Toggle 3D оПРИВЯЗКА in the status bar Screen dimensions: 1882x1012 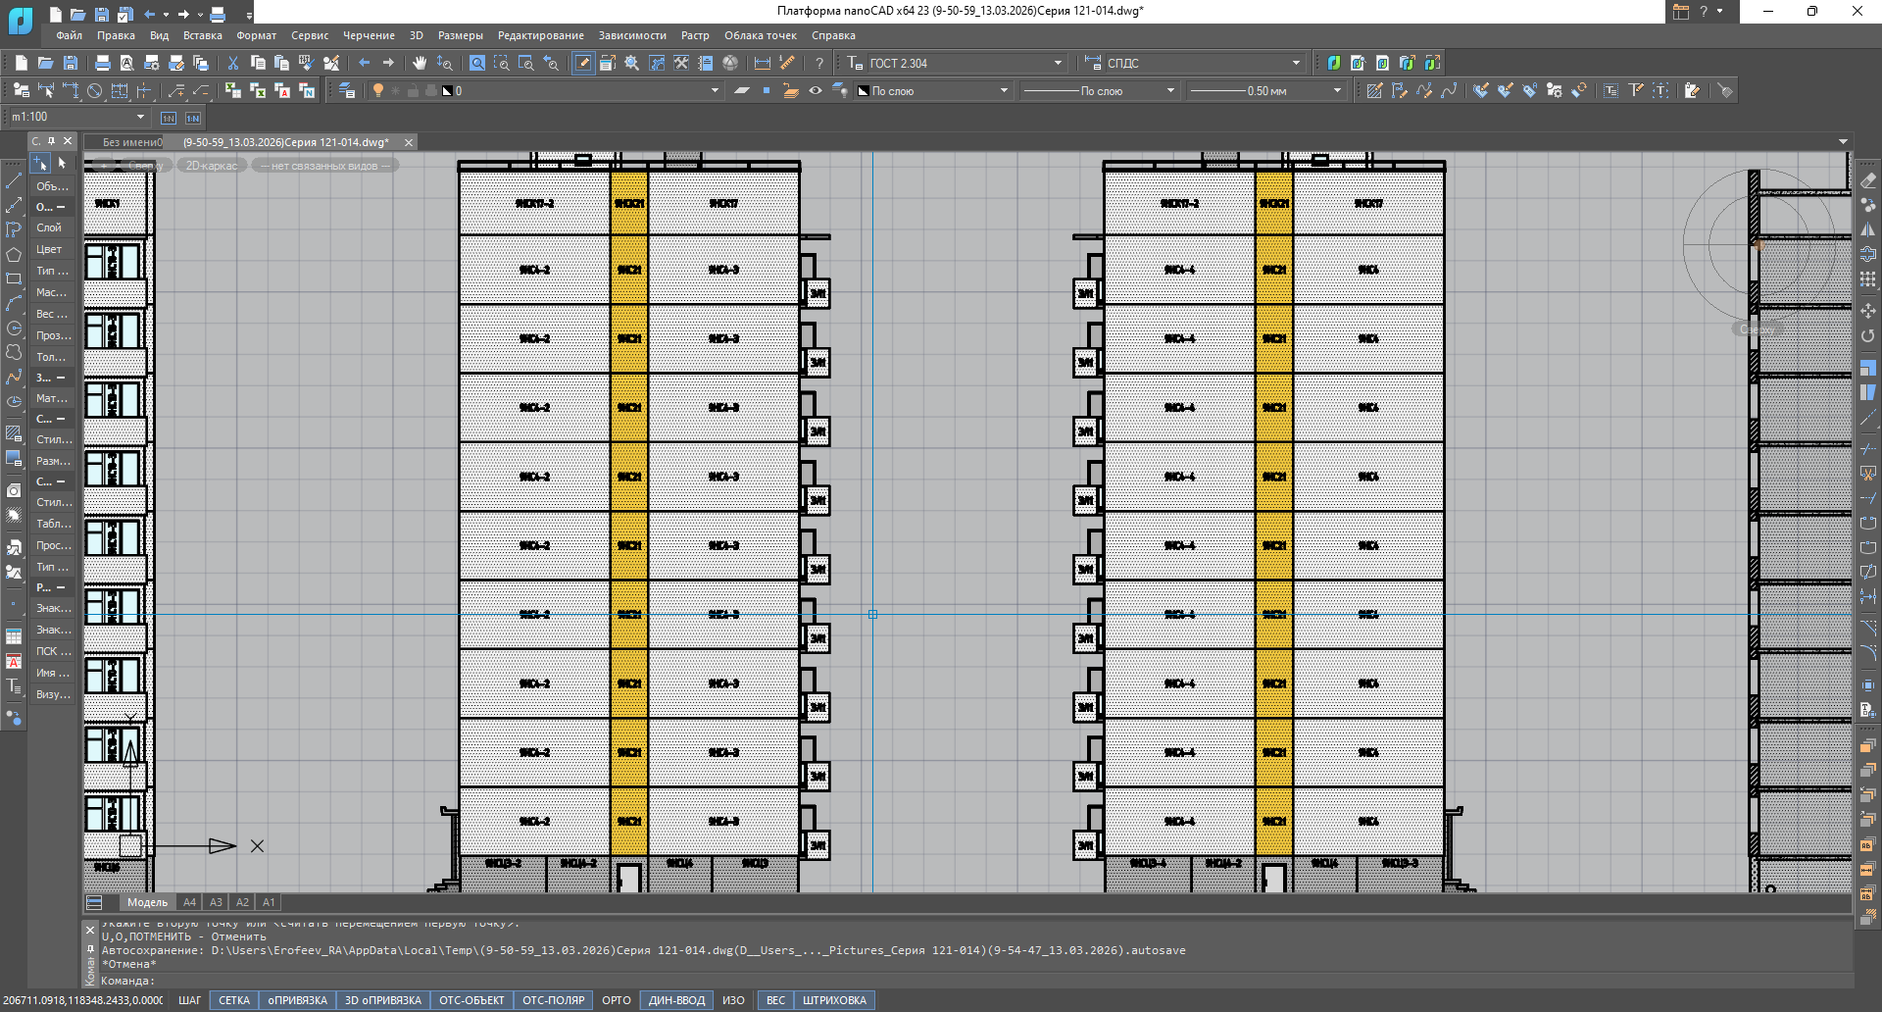tap(383, 1000)
